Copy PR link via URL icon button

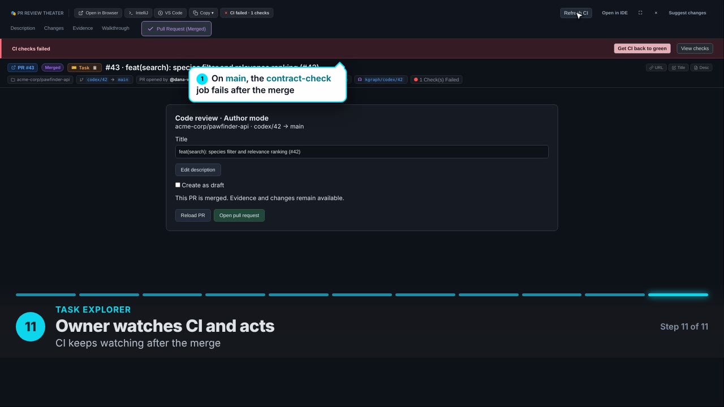click(x=656, y=68)
